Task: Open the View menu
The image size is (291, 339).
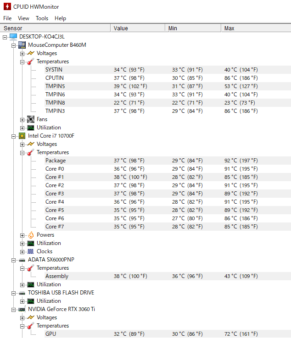Action: [23, 18]
